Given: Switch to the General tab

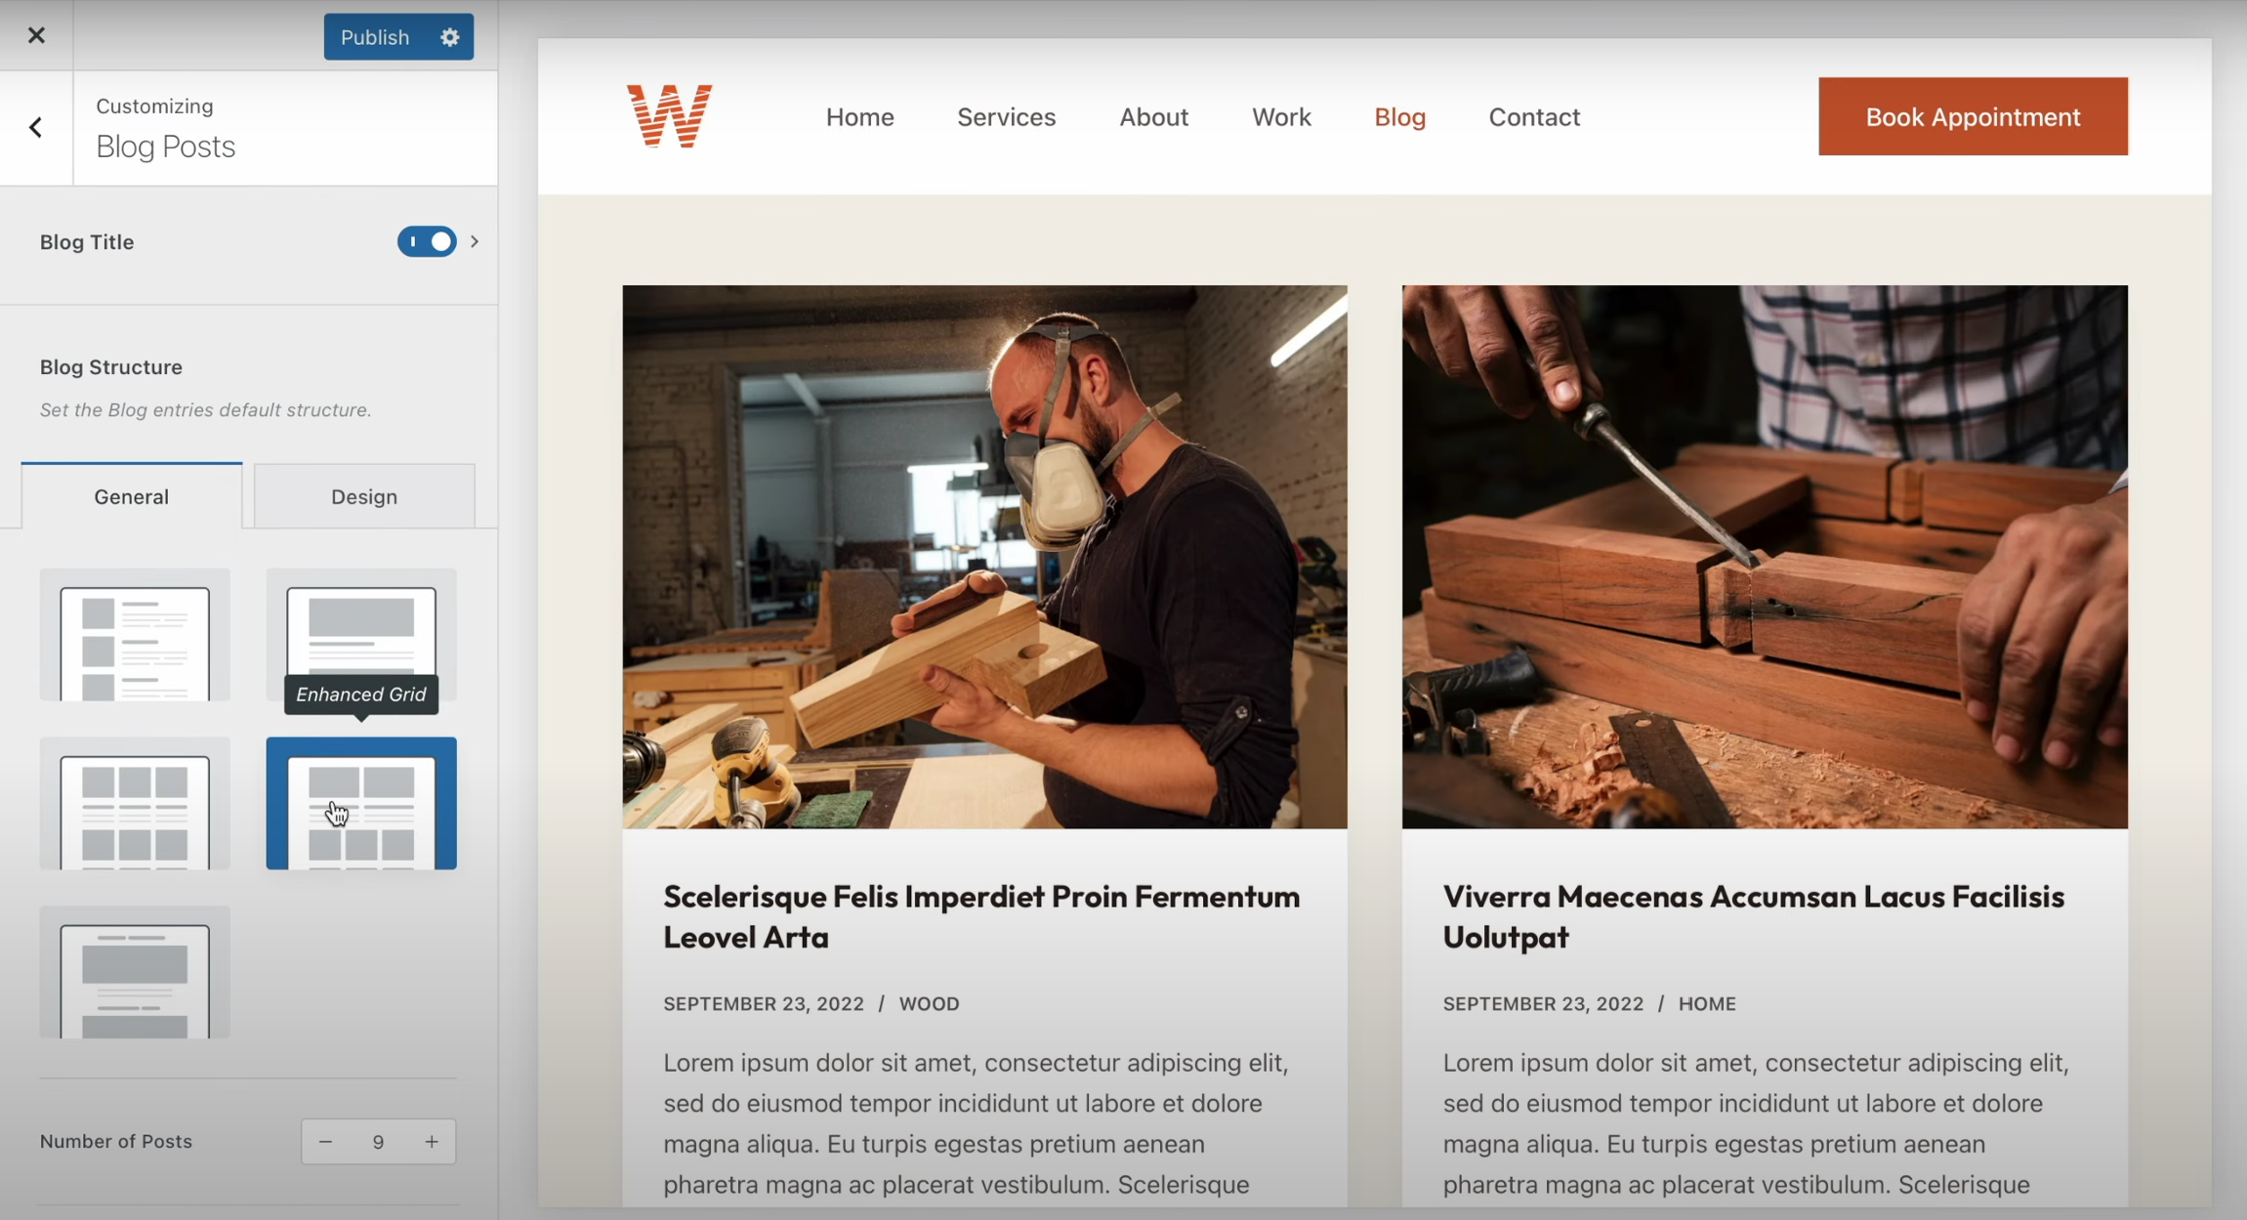Looking at the screenshot, I should [132, 496].
